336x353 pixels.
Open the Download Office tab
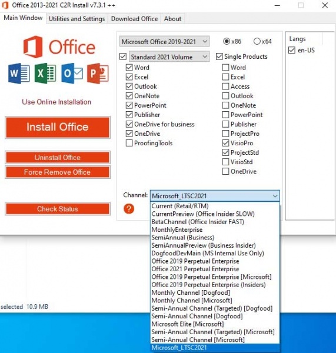click(x=134, y=19)
